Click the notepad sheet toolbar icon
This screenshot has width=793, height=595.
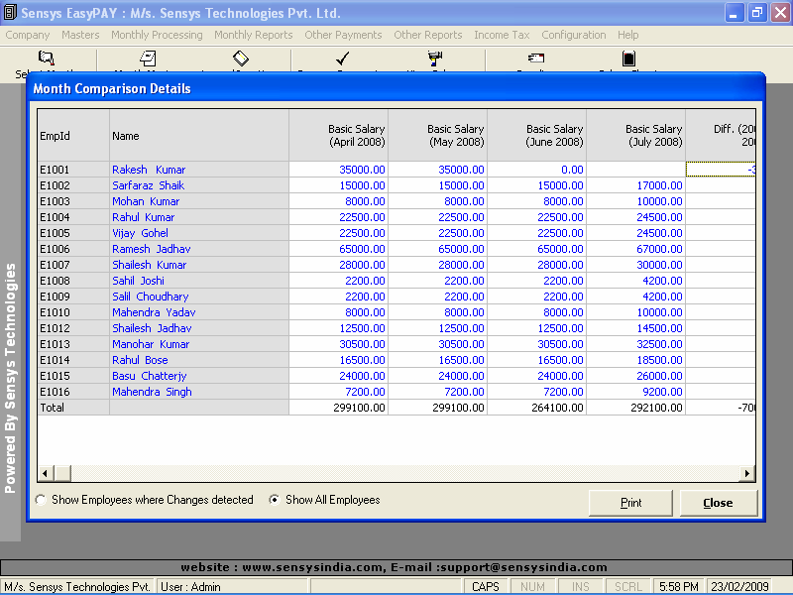[x=148, y=59]
